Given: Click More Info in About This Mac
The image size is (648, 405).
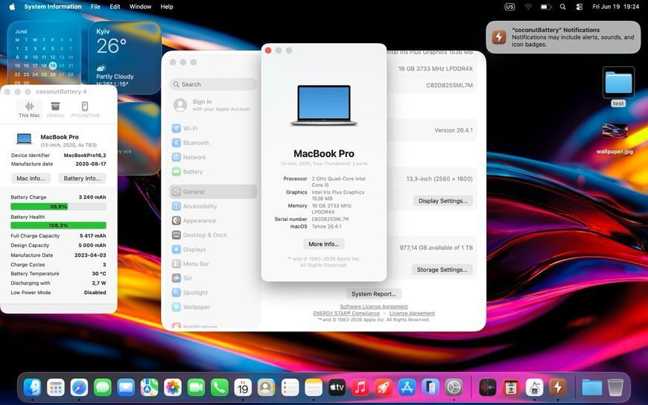Looking at the screenshot, I should tap(323, 244).
